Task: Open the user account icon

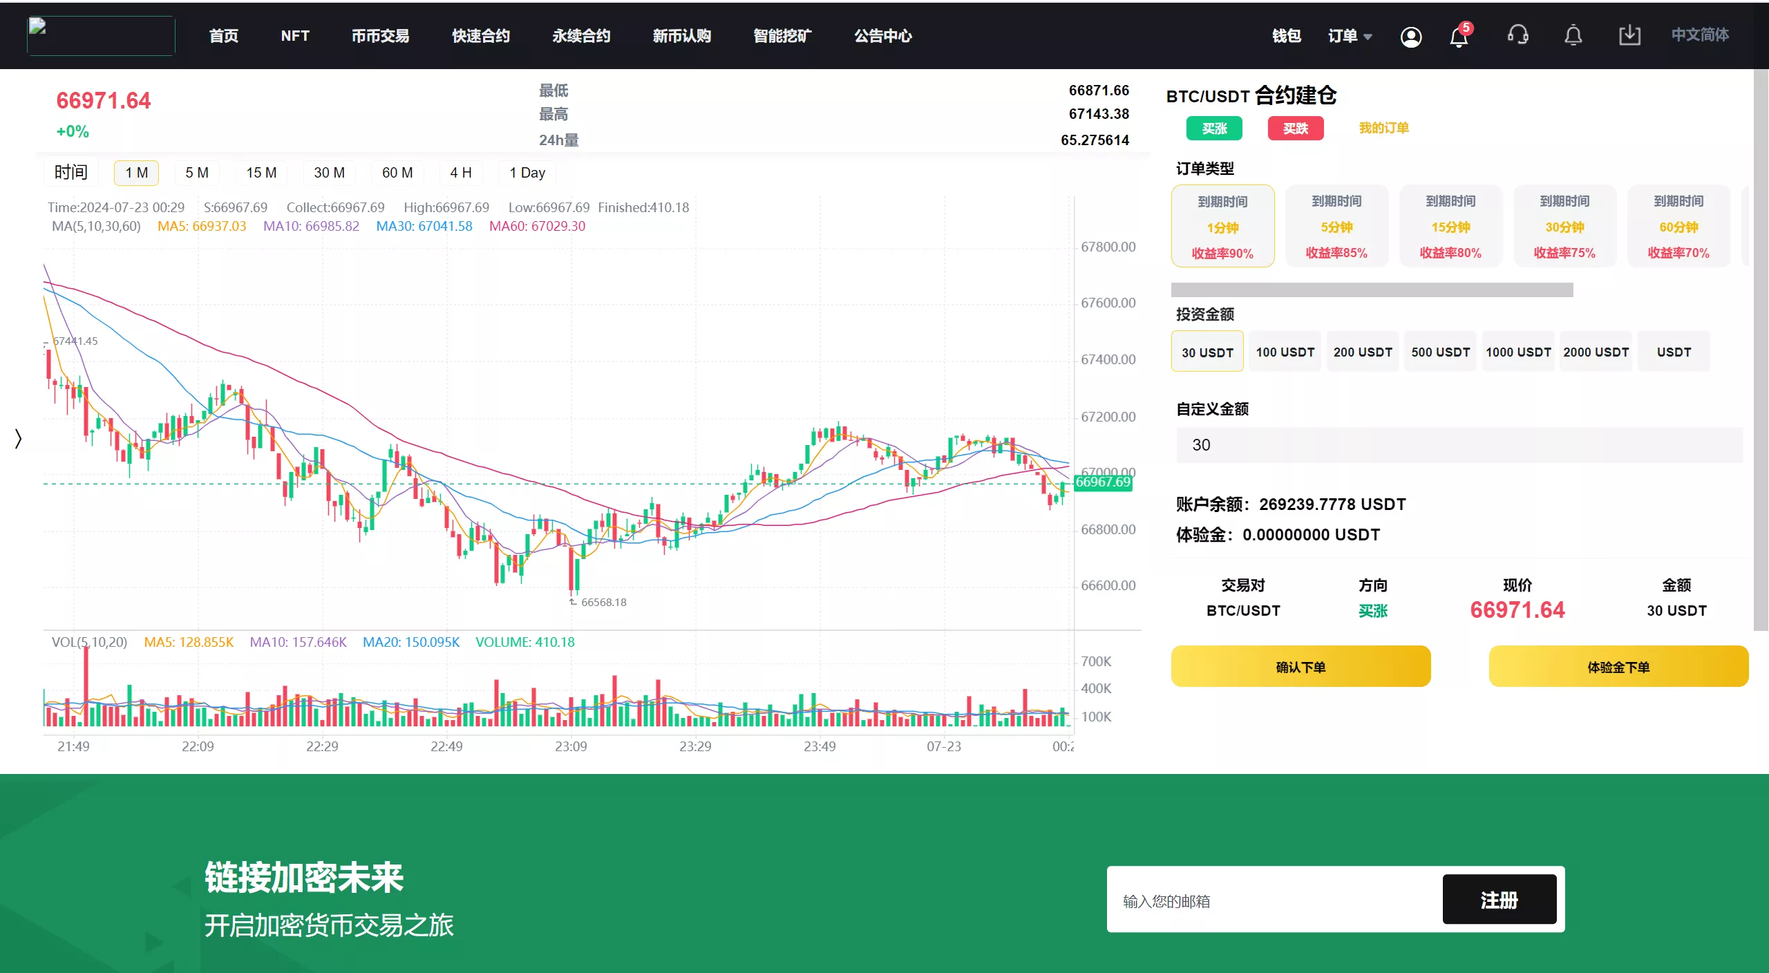Action: [1411, 35]
